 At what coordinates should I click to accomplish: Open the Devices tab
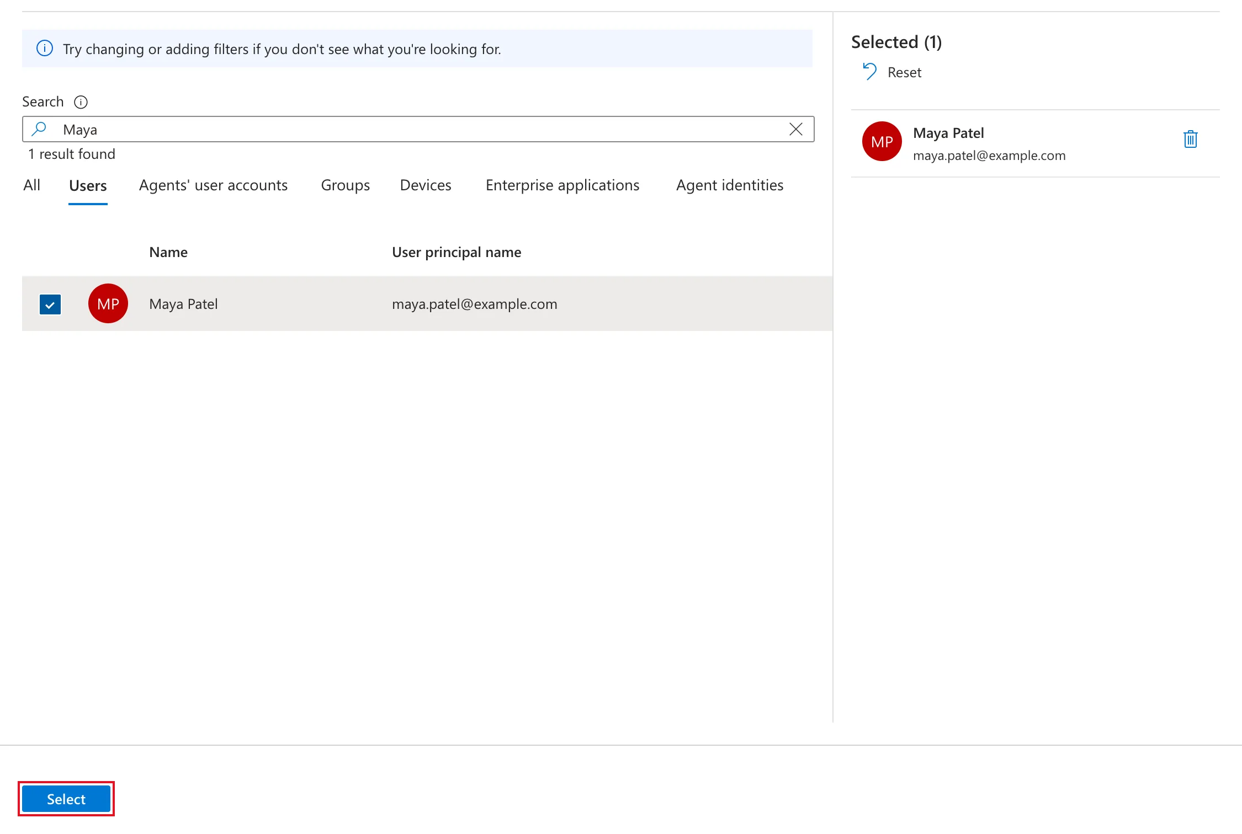(x=426, y=185)
